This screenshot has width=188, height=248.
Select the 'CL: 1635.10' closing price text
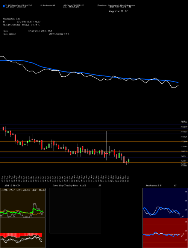coord(71,7)
